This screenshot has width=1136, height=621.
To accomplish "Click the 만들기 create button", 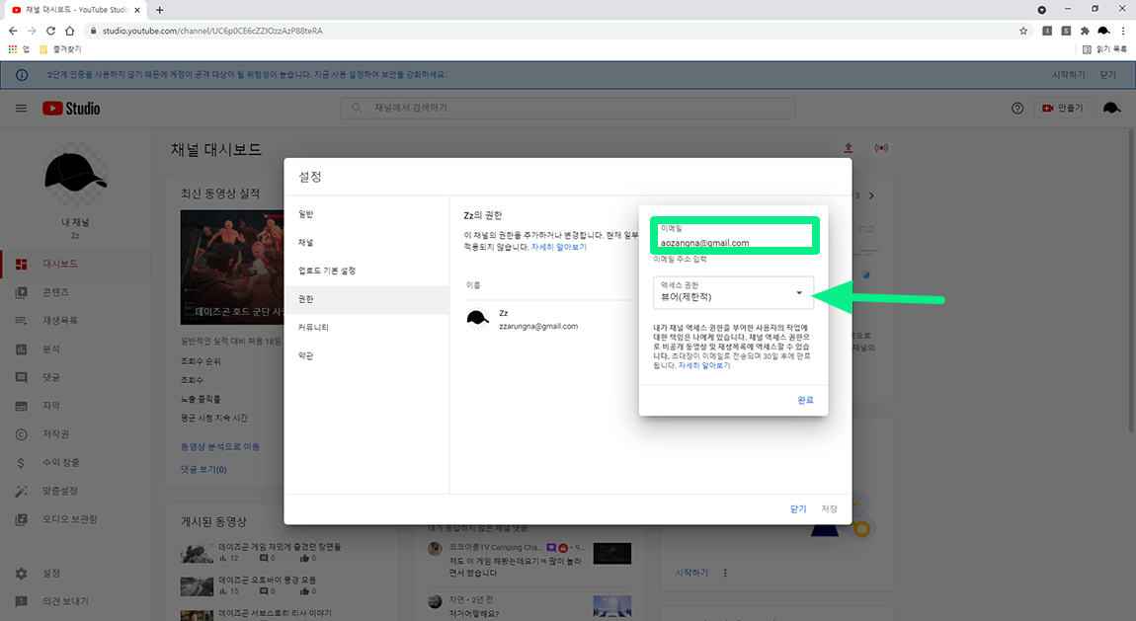I will point(1062,108).
